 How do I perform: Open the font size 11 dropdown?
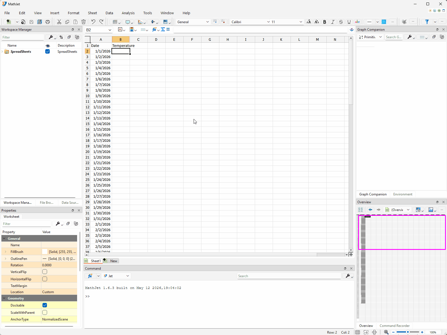(301, 22)
